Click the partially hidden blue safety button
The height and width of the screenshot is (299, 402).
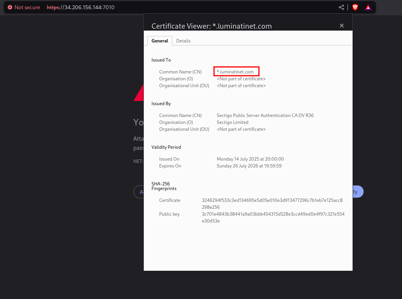358,192
